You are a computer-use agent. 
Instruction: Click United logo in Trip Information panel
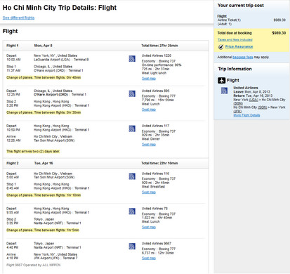pos(224,91)
